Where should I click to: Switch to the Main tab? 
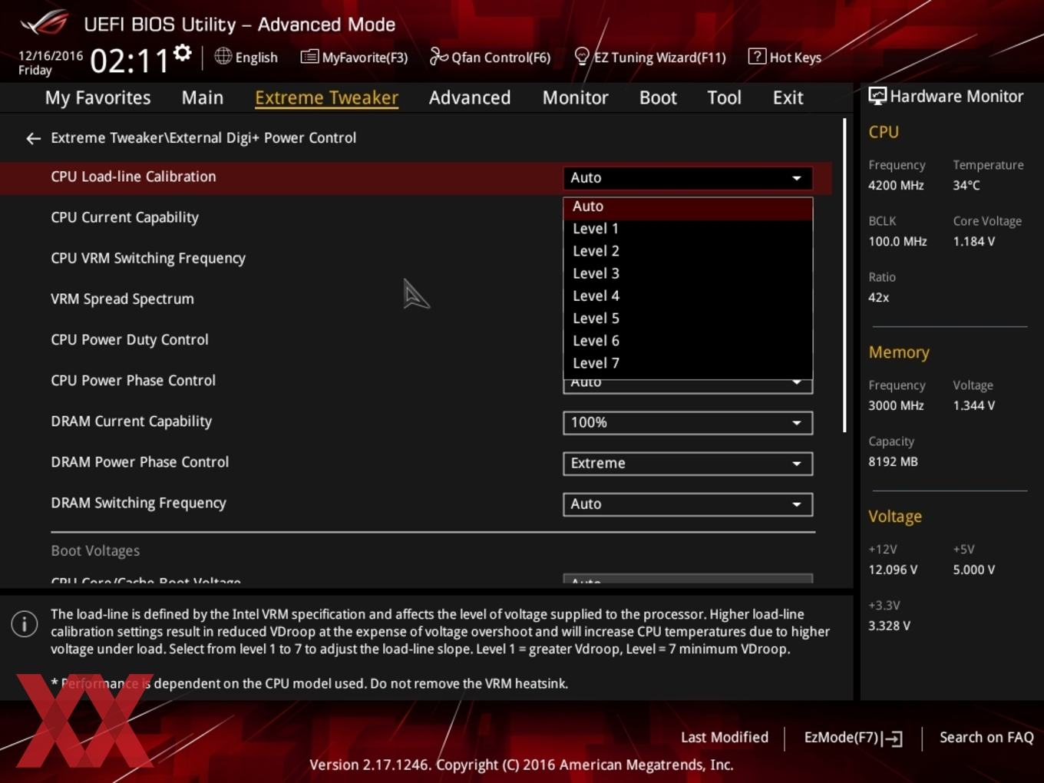203,97
